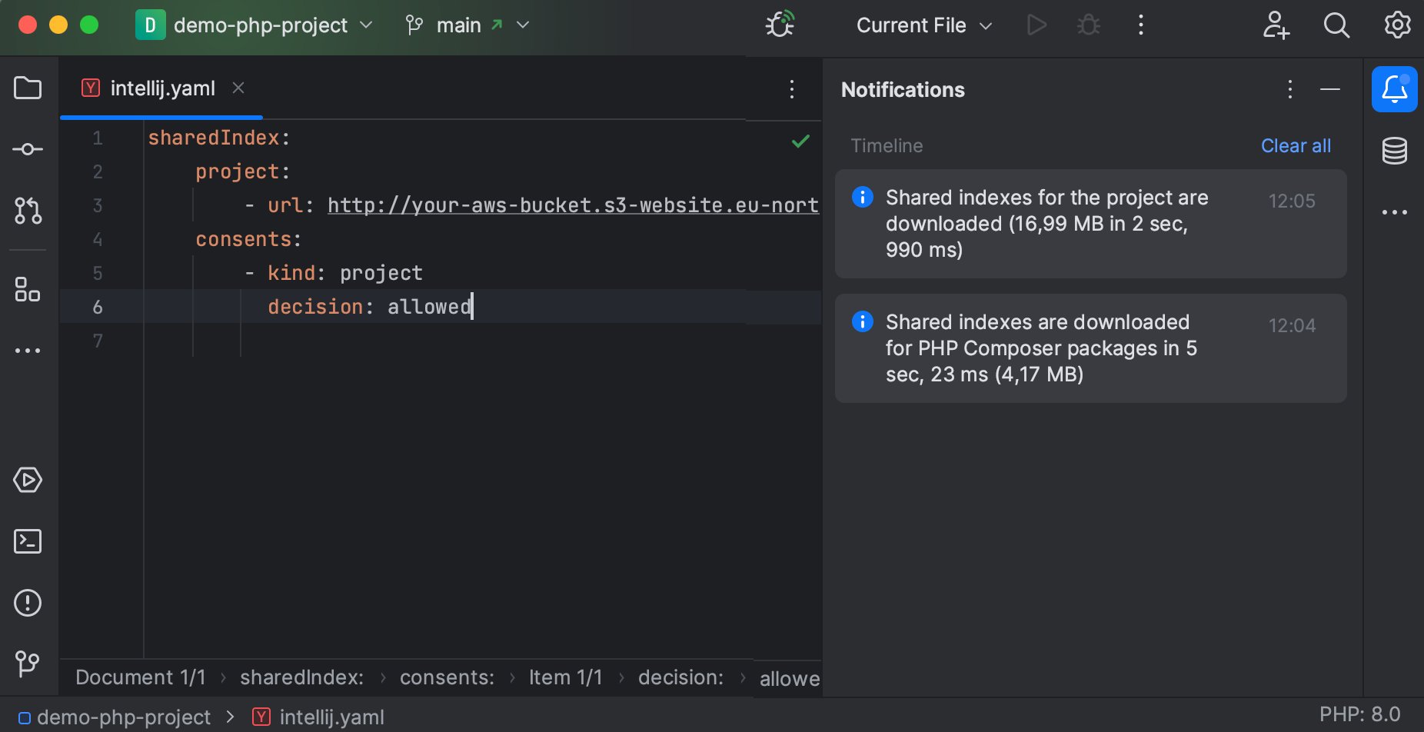Open IDE settings gear
The height and width of the screenshot is (732, 1424).
1397,25
